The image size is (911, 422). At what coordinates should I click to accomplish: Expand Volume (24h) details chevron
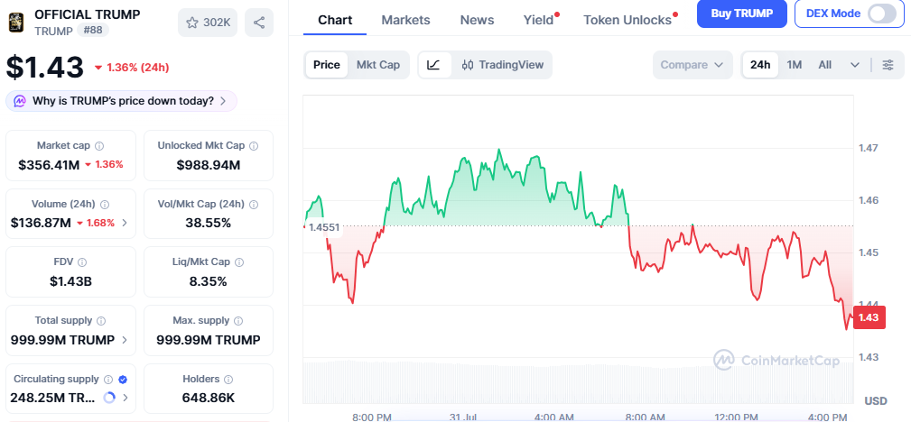click(125, 223)
